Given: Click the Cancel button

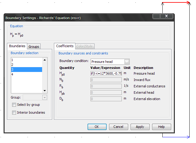Looking at the screenshot, I should coord(118,127).
